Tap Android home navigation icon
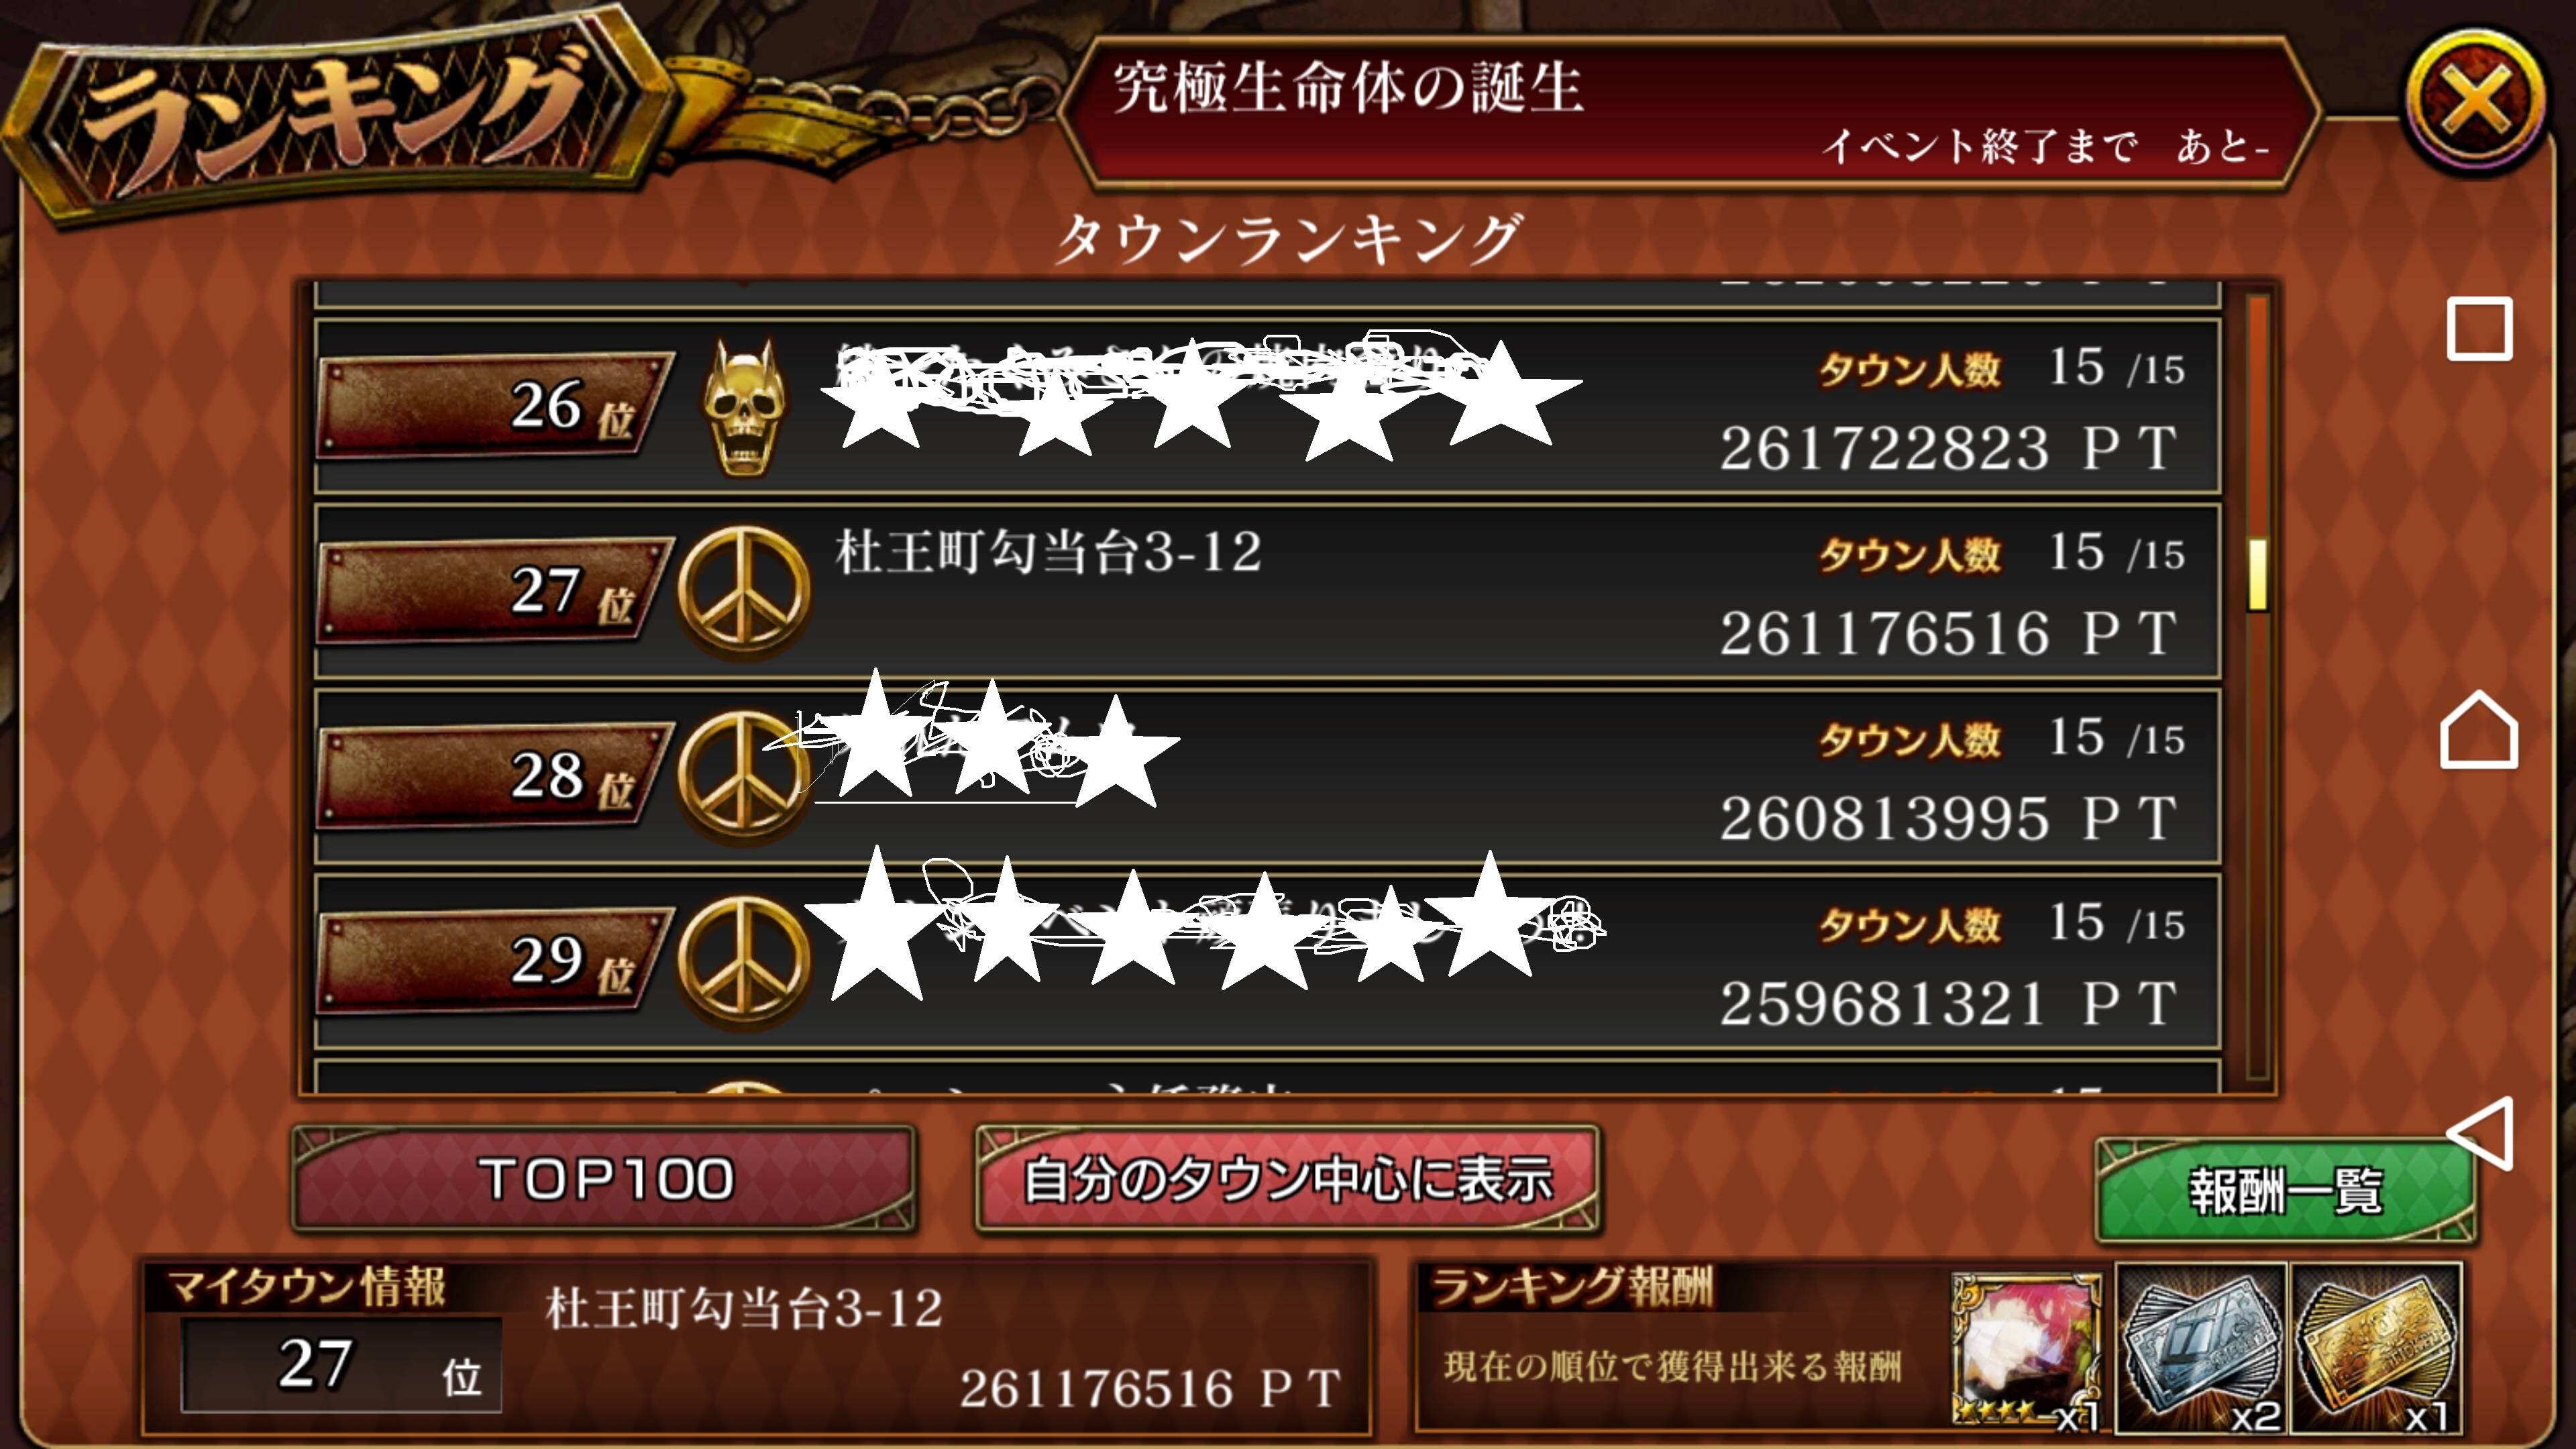Viewport: 2576px width, 1449px height. tap(2479, 730)
